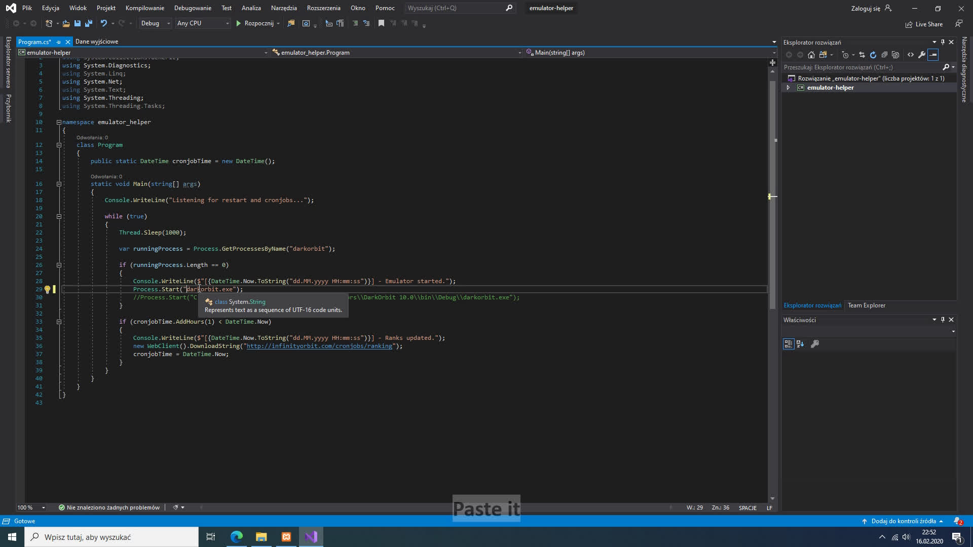Click the Find in Files toolbar icon

[x=291, y=23]
